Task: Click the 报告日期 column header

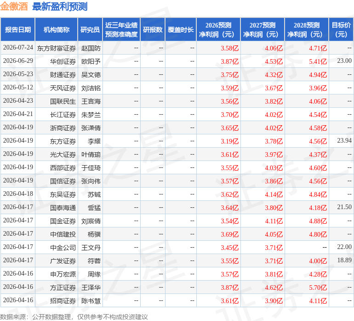Action: 18,29
